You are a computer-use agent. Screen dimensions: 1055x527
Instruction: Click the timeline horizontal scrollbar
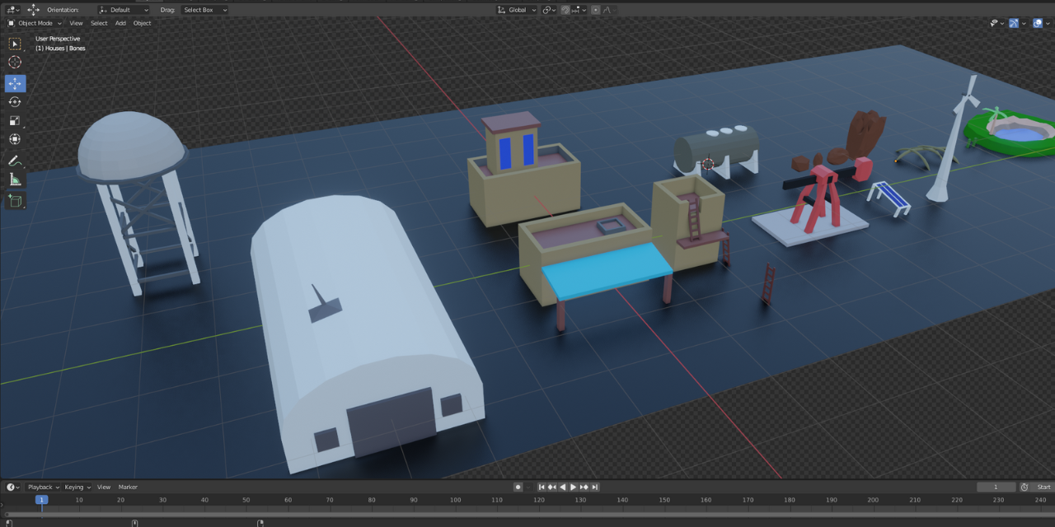coord(527,512)
